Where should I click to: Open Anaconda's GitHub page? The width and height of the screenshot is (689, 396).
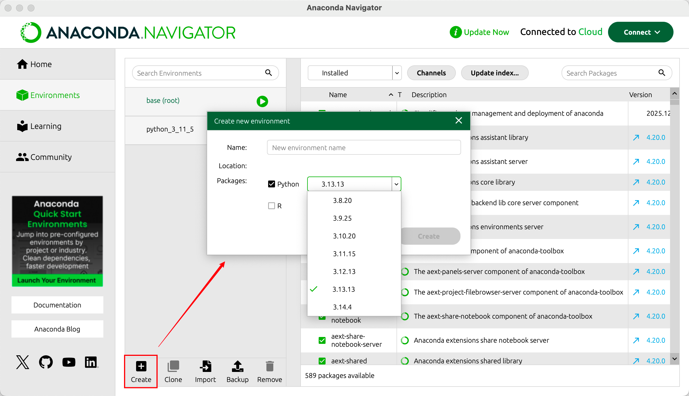pyautogui.click(x=46, y=362)
